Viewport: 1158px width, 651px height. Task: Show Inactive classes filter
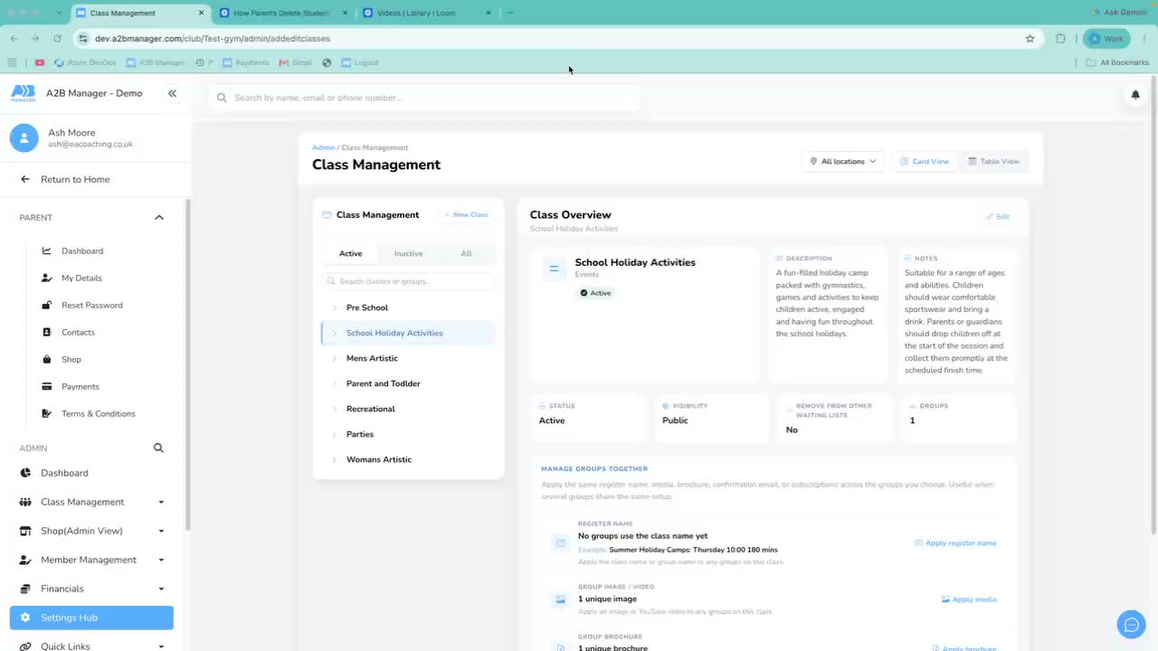408,253
